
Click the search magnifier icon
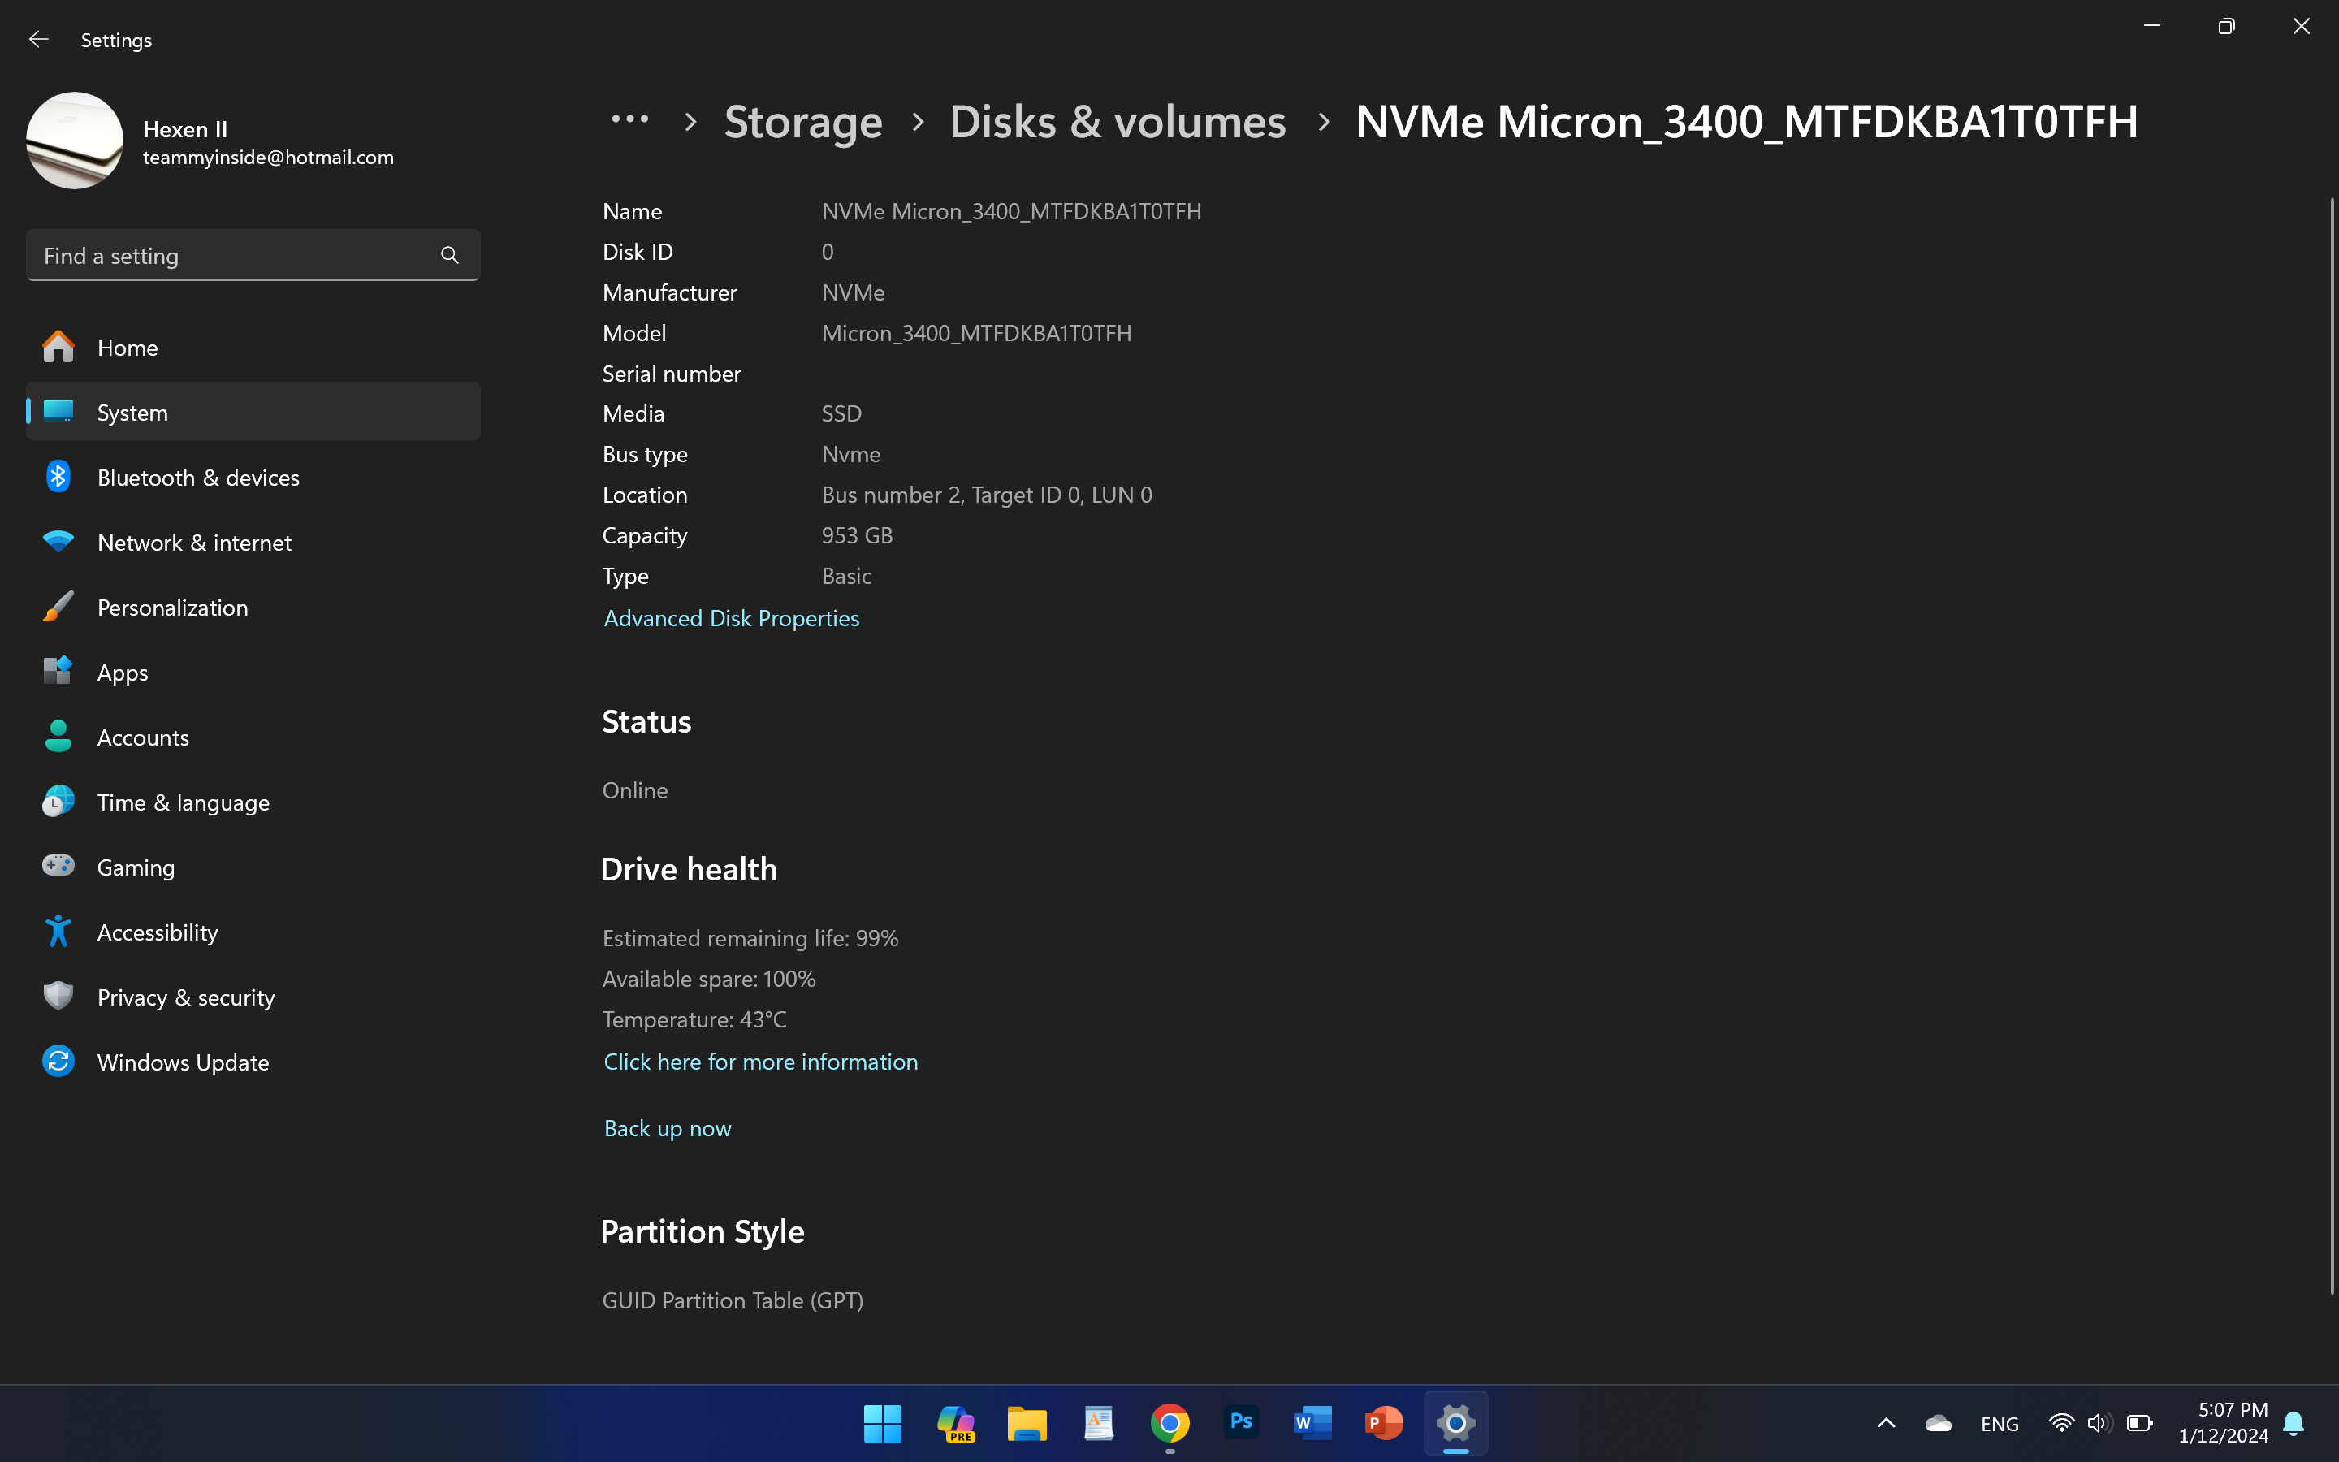pyautogui.click(x=449, y=255)
